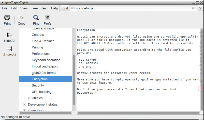Screen dimensions: 204x120
Task: Open the Text menu
Action: (44, 8)
